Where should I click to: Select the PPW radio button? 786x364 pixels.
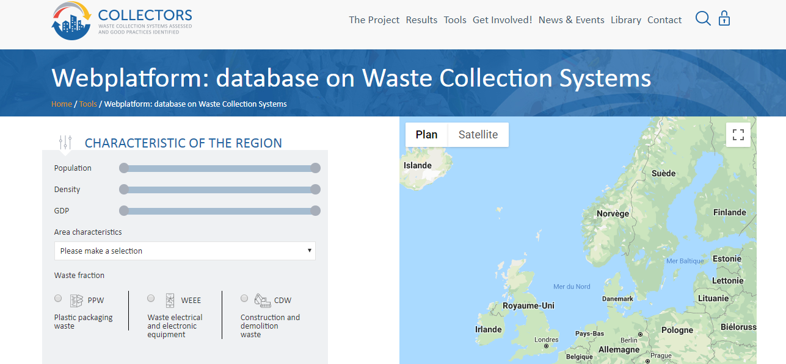coord(57,298)
